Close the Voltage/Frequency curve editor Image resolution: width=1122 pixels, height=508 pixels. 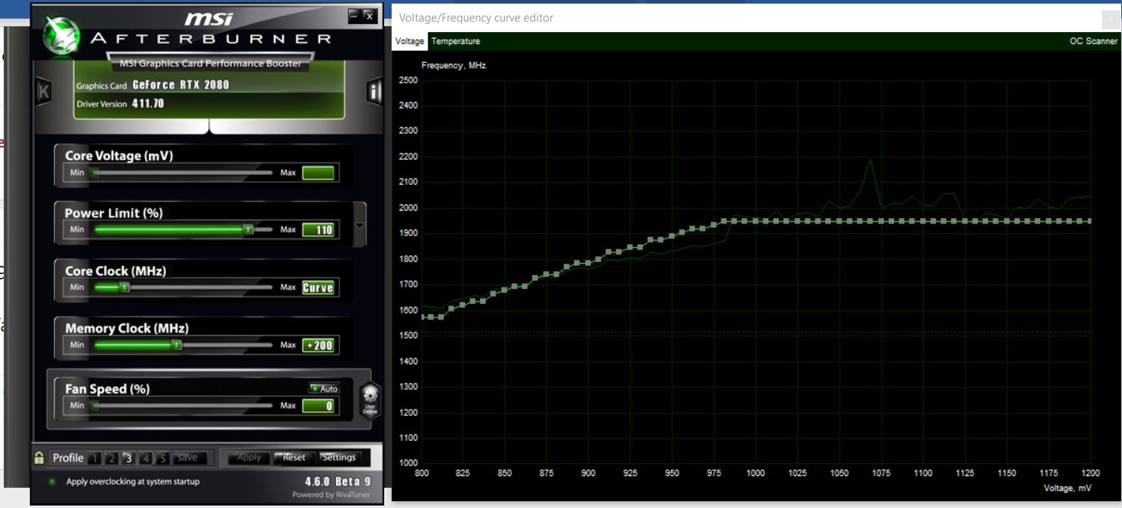click(x=1110, y=19)
